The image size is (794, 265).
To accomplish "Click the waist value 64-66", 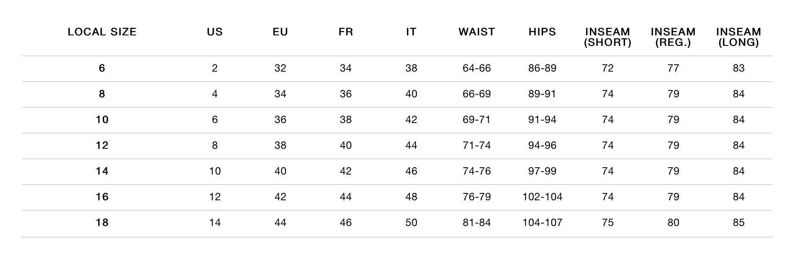I will 476,68.
